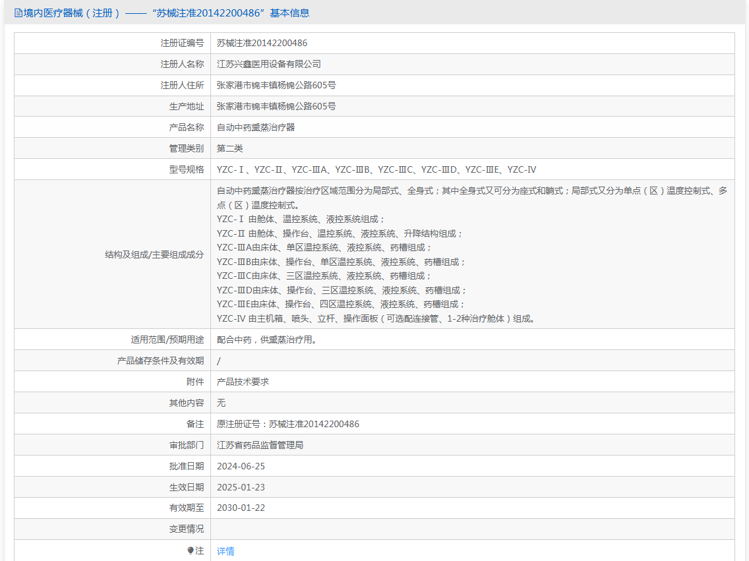Image resolution: width=749 pixels, height=561 pixels.
Task: Select the 无 value under 其他内容
Action: [x=221, y=403]
